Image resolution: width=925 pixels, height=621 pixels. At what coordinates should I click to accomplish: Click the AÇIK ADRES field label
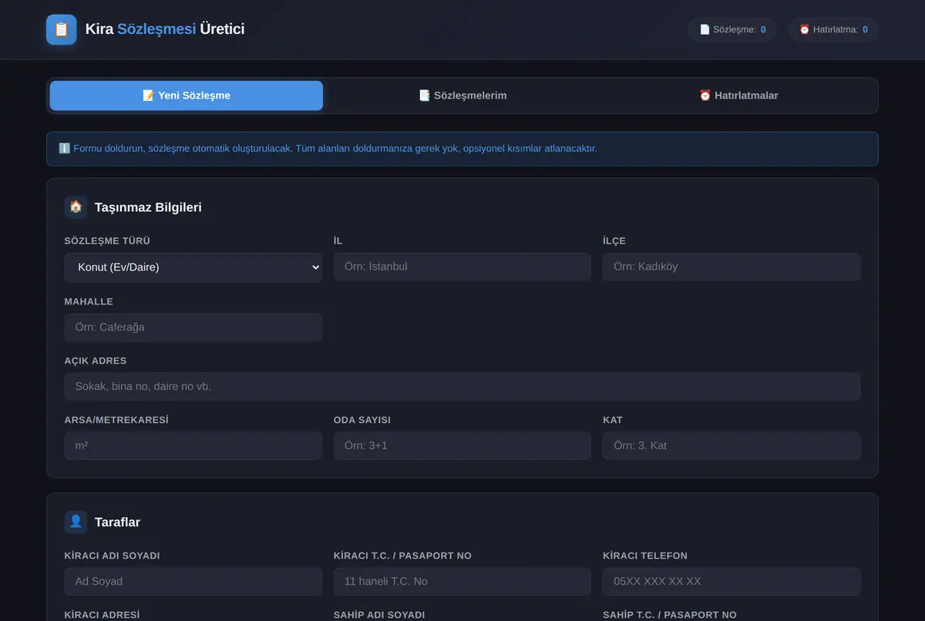coord(96,361)
